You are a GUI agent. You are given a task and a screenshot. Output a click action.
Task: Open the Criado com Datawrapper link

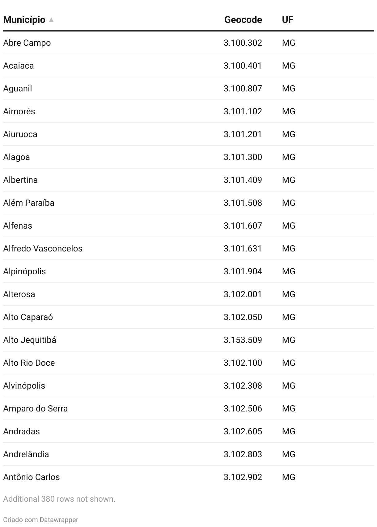[x=40, y=520]
